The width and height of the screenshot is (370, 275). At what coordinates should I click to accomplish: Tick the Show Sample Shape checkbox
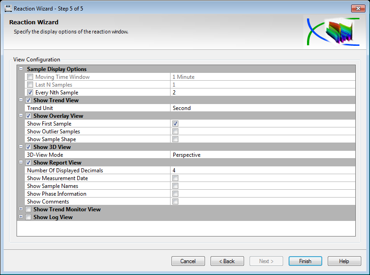tap(175, 139)
